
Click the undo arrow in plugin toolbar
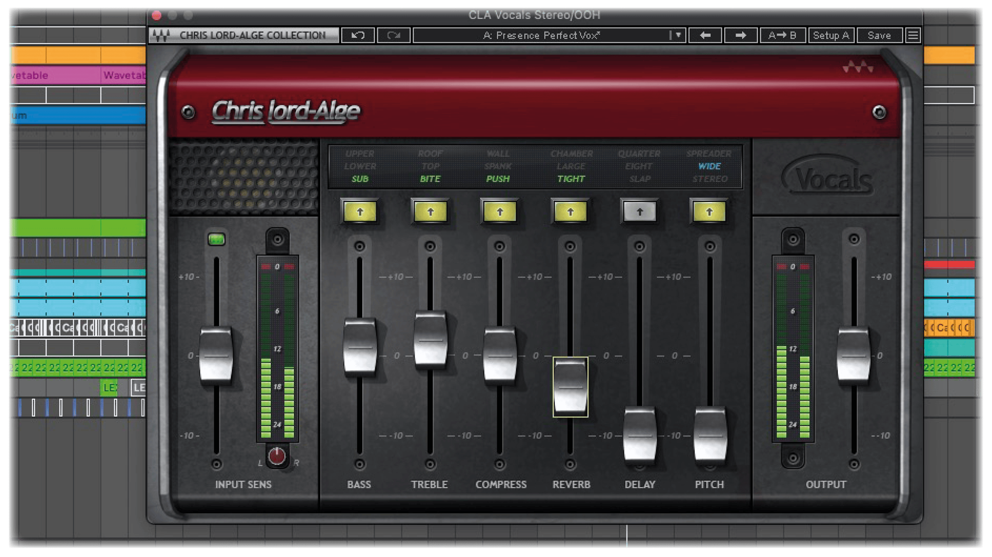pos(358,36)
